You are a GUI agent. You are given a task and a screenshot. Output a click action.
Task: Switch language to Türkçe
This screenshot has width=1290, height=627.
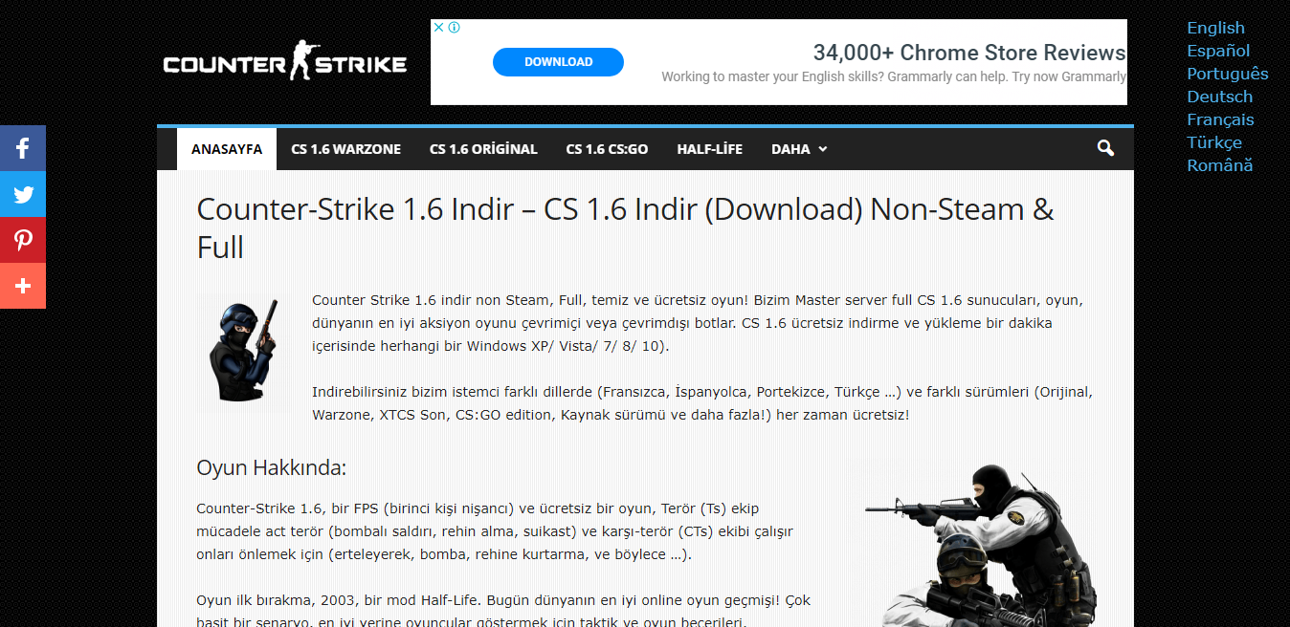click(1214, 142)
